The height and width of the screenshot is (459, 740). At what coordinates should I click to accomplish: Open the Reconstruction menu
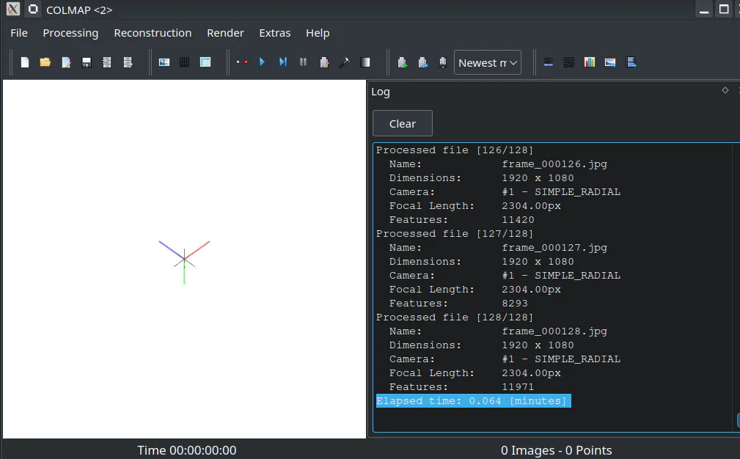pos(153,33)
